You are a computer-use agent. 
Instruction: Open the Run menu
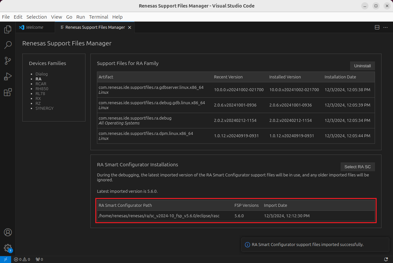(81, 17)
